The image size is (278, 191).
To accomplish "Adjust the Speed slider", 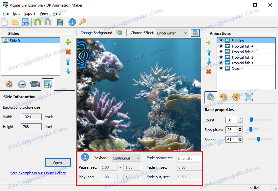I will point(259,139).
